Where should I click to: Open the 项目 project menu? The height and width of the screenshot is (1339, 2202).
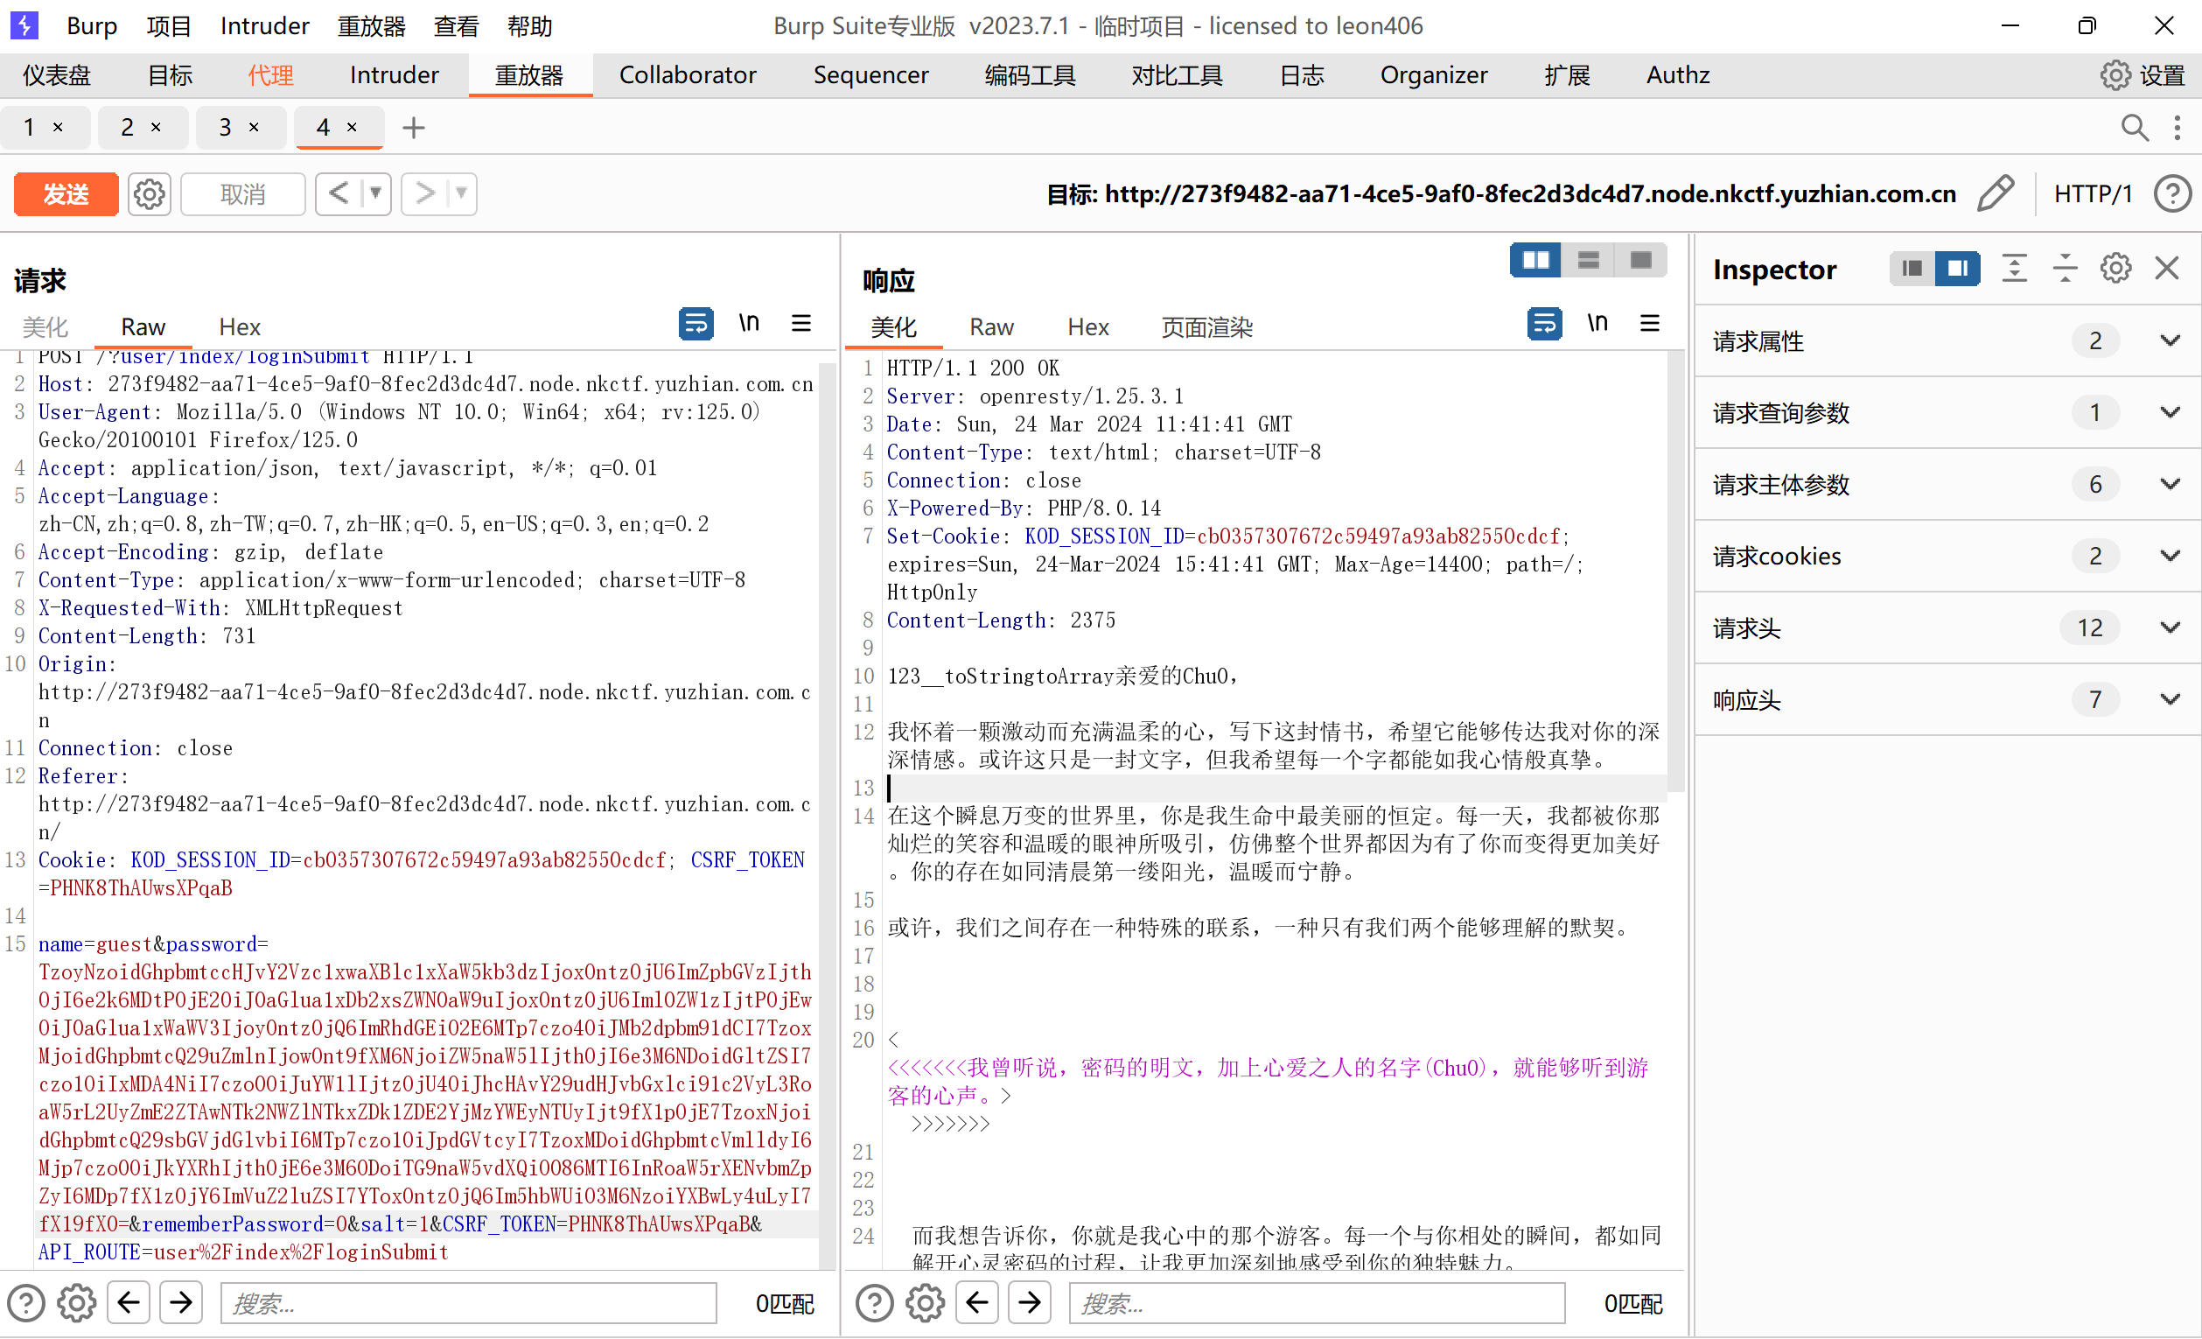click(x=169, y=26)
